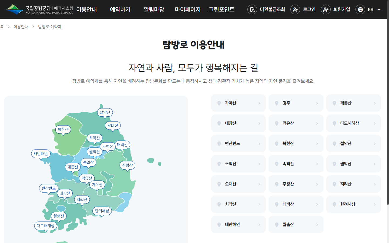The image size is (389, 243).
Task: Expand the KR language dropdown arrow
Action: [x=379, y=9]
